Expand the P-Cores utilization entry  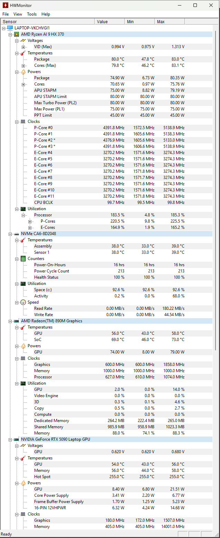pos(30,221)
